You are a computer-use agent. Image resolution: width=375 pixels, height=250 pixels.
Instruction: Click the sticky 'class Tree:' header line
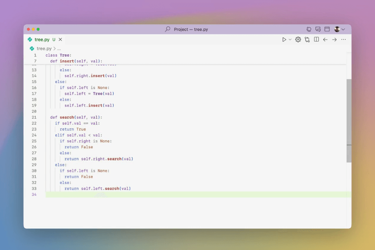58,55
